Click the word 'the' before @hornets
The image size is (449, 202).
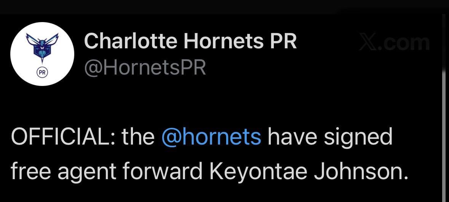(x=138, y=137)
